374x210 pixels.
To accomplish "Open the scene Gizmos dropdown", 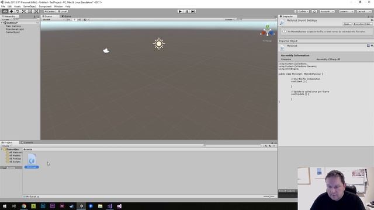I will coord(230,19).
